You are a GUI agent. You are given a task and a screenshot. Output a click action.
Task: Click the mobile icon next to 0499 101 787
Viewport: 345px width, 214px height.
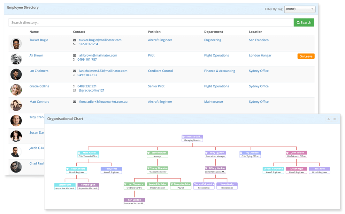(74, 60)
